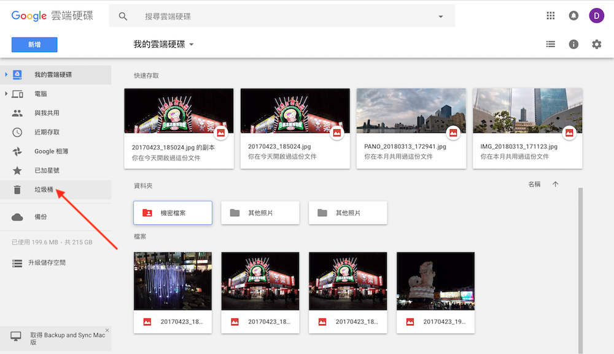The height and width of the screenshot is (354, 614).
Task: Select 近期存取 in the sidebar
Action: tap(47, 132)
